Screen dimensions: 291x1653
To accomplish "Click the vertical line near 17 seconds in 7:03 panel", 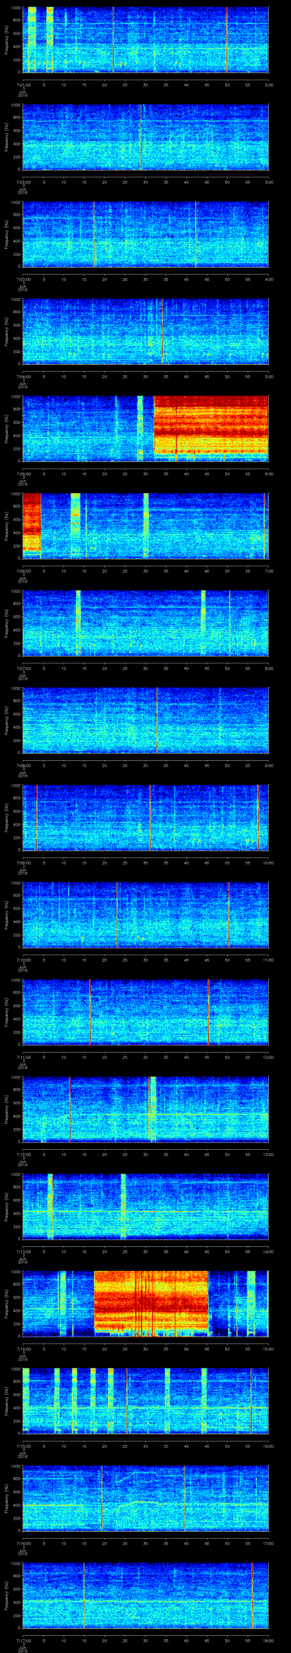I will [94, 234].
